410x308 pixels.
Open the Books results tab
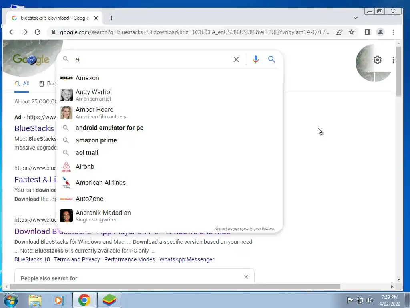coord(48,84)
